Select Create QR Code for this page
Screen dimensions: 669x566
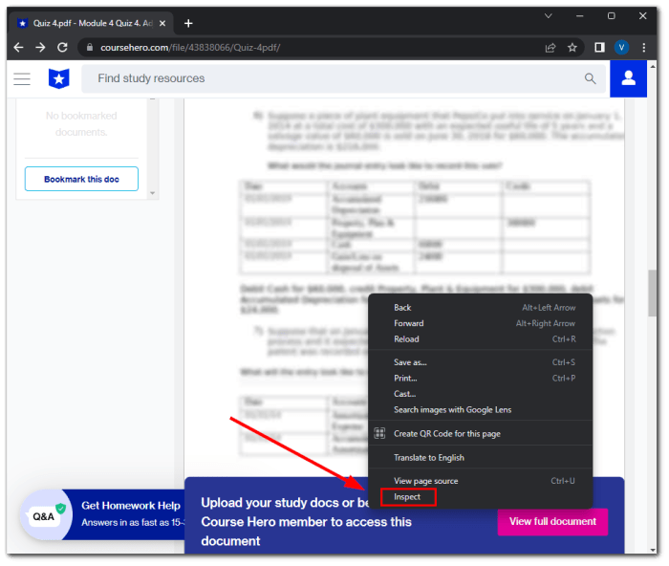480,433
